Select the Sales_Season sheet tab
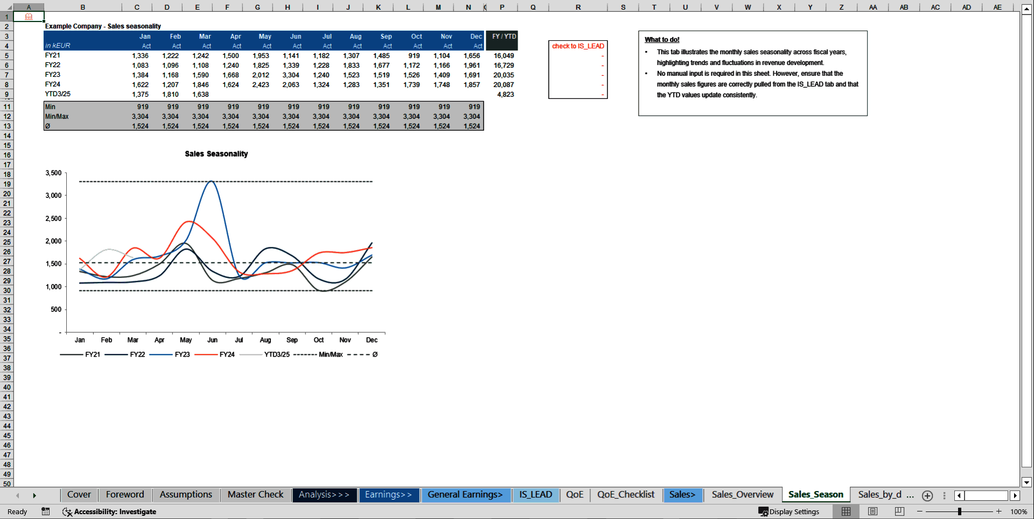 tap(815, 494)
